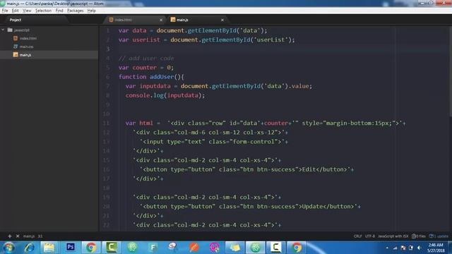Open the Packages menu
Image resolution: width=452 pixels, height=254 pixels.
(76, 11)
